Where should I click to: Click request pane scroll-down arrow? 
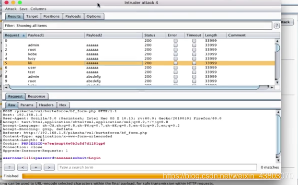[x=278, y=160]
